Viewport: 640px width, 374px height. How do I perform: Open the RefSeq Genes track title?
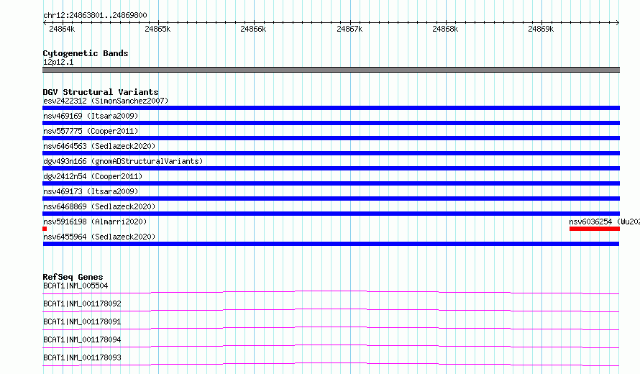pos(73,277)
